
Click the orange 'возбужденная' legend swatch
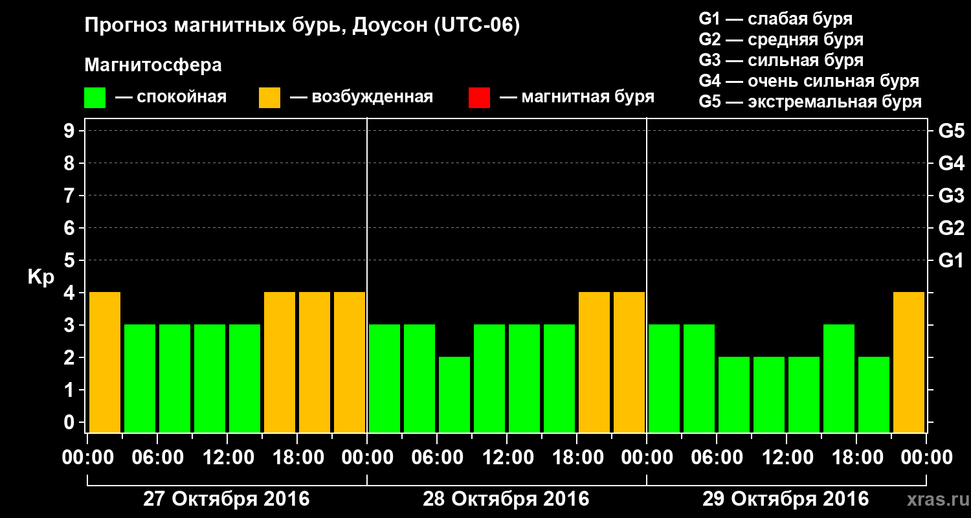click(269, 98)
